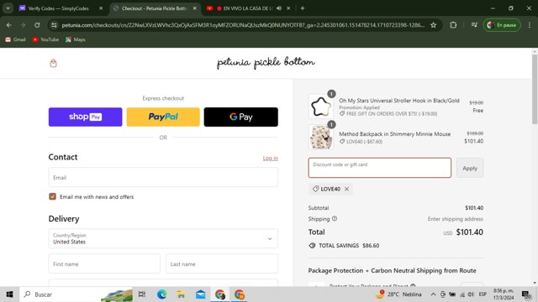538x302 pixels.
Task: Bookmark this page with the star
Action: [x=434, y=25]
